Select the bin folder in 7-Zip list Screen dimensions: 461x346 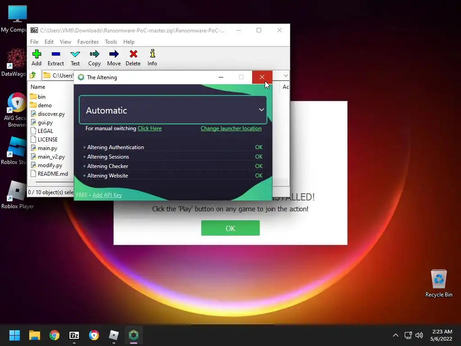click(x=38, y=96)
